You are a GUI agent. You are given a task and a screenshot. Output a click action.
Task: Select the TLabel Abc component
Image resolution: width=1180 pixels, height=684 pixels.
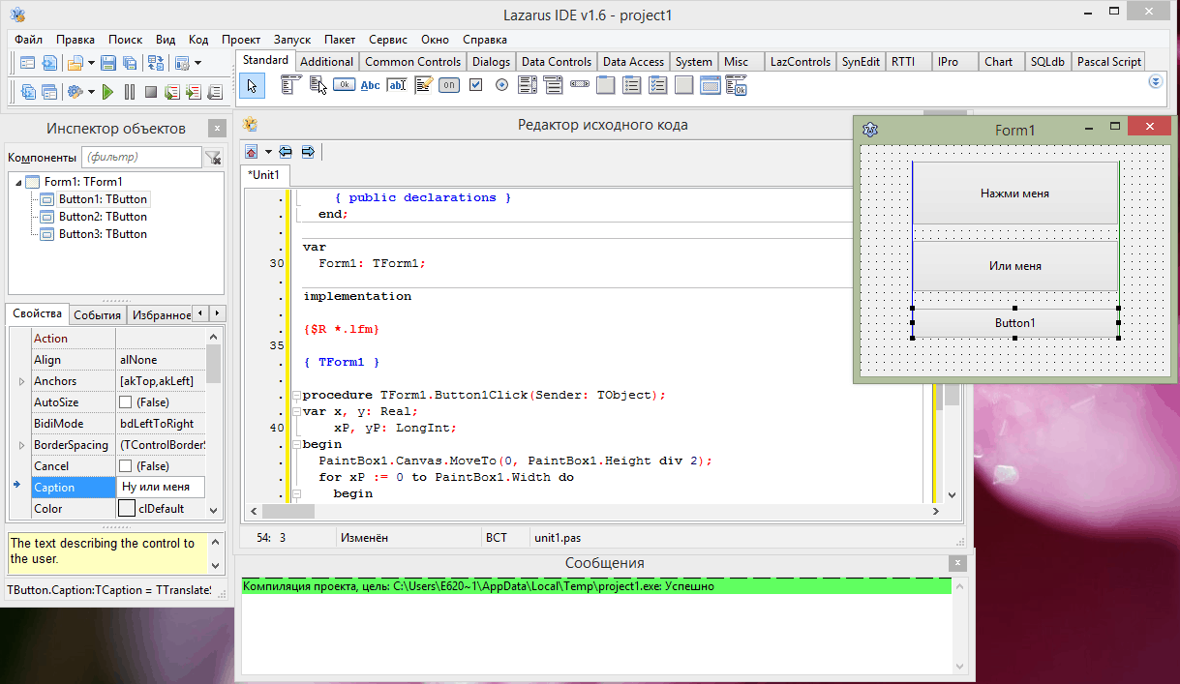pos(370,85)
